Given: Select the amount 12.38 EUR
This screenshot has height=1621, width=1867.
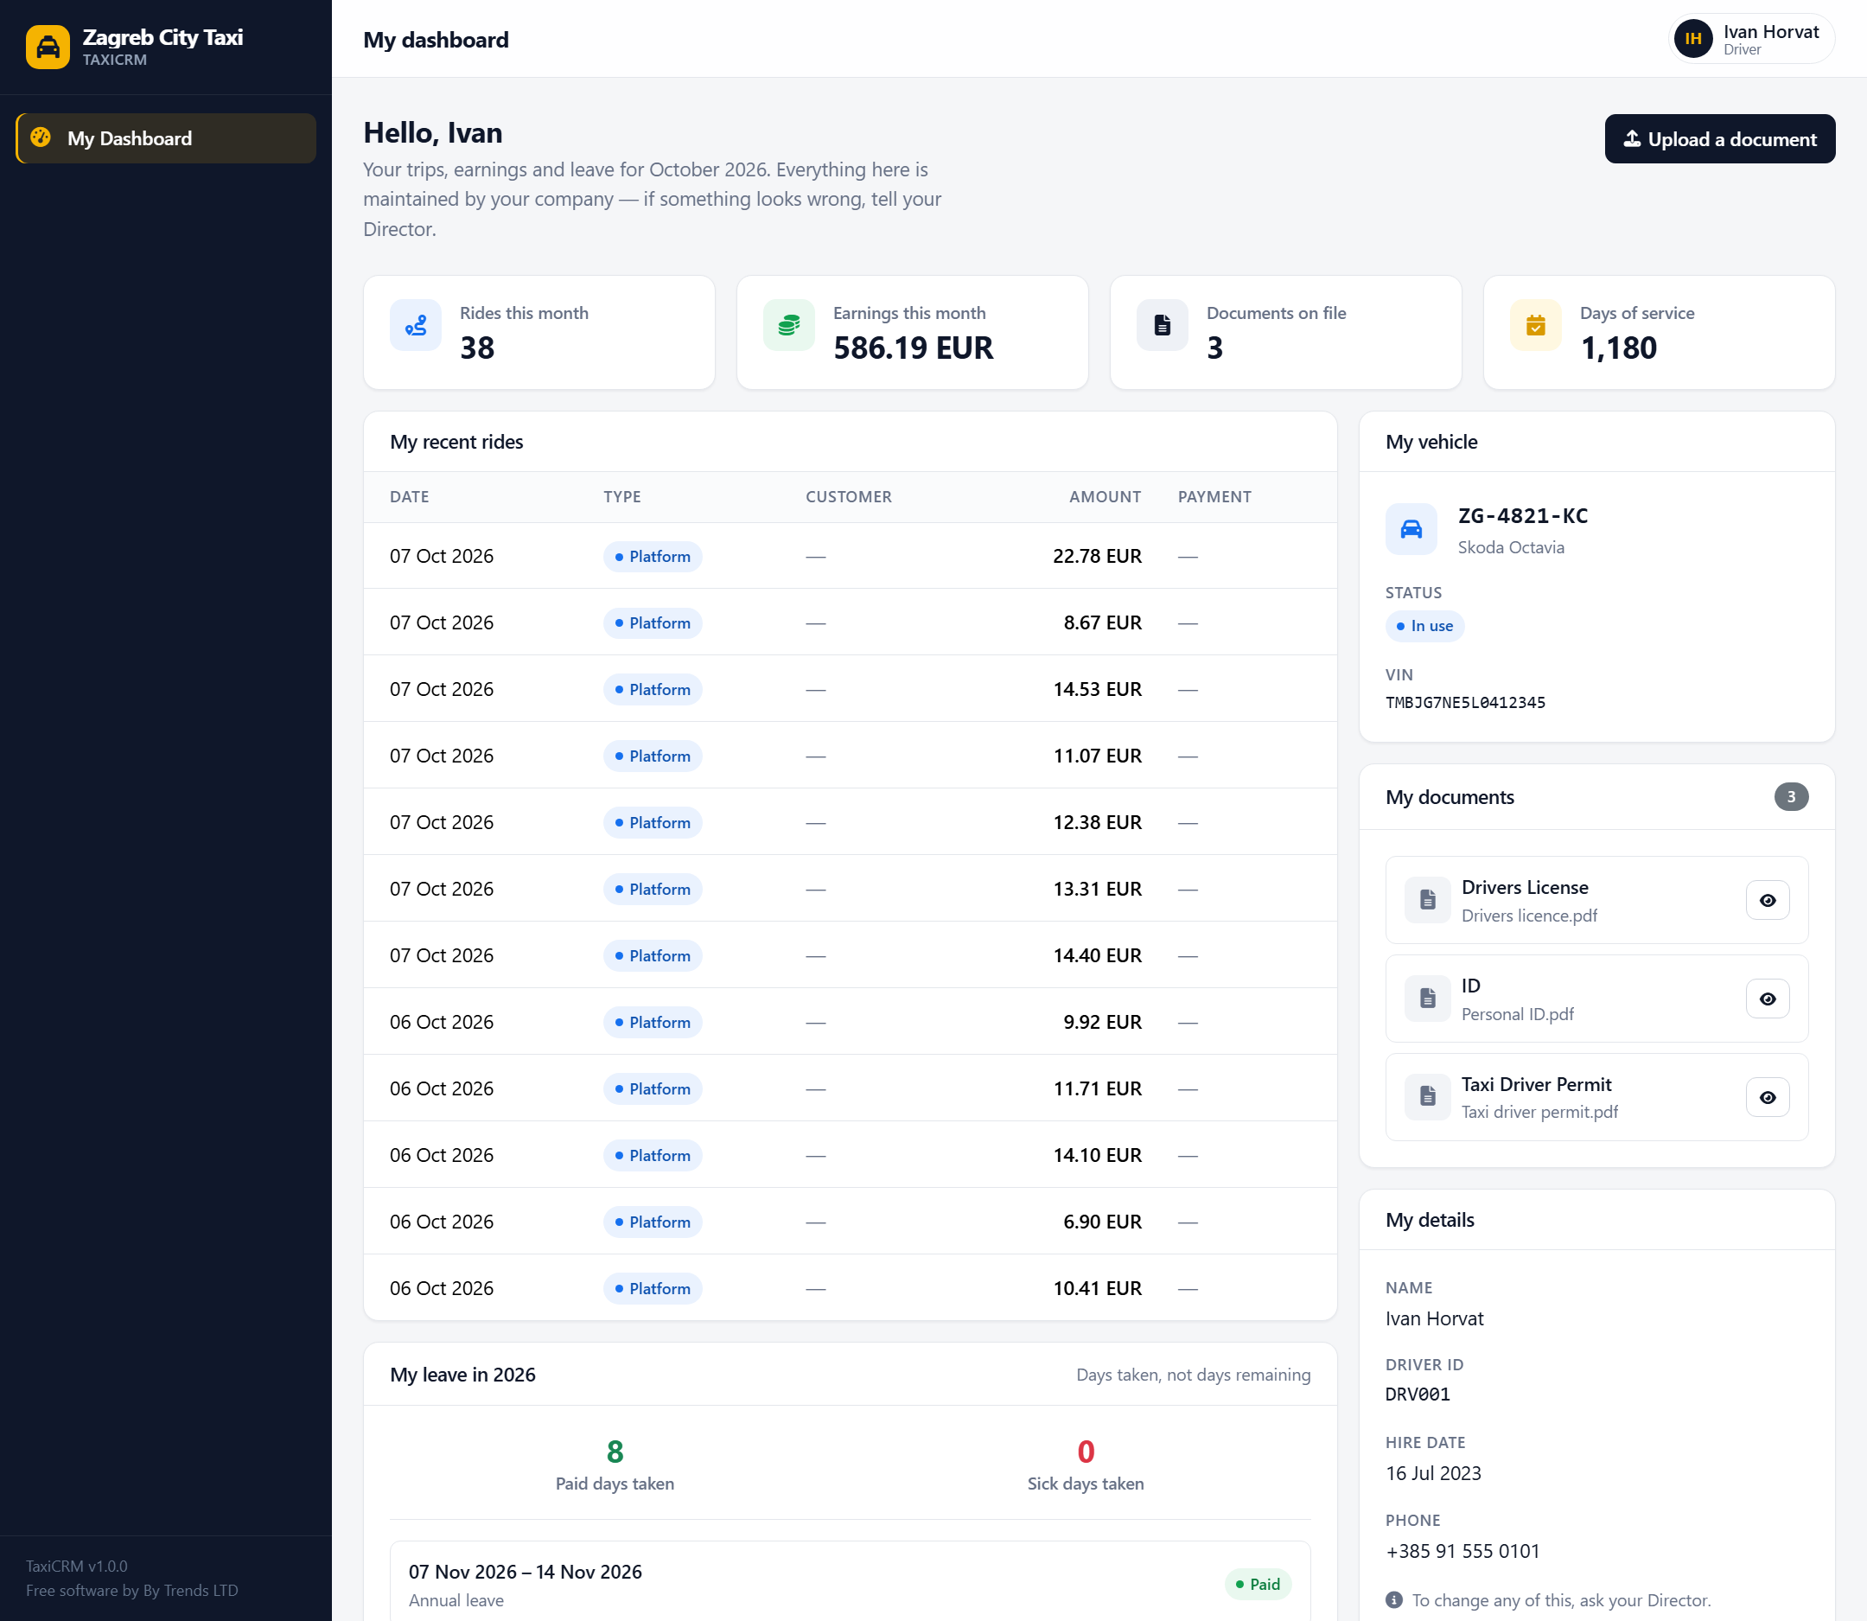Looking at the screenshot, I should click(x=1097, y=822).
